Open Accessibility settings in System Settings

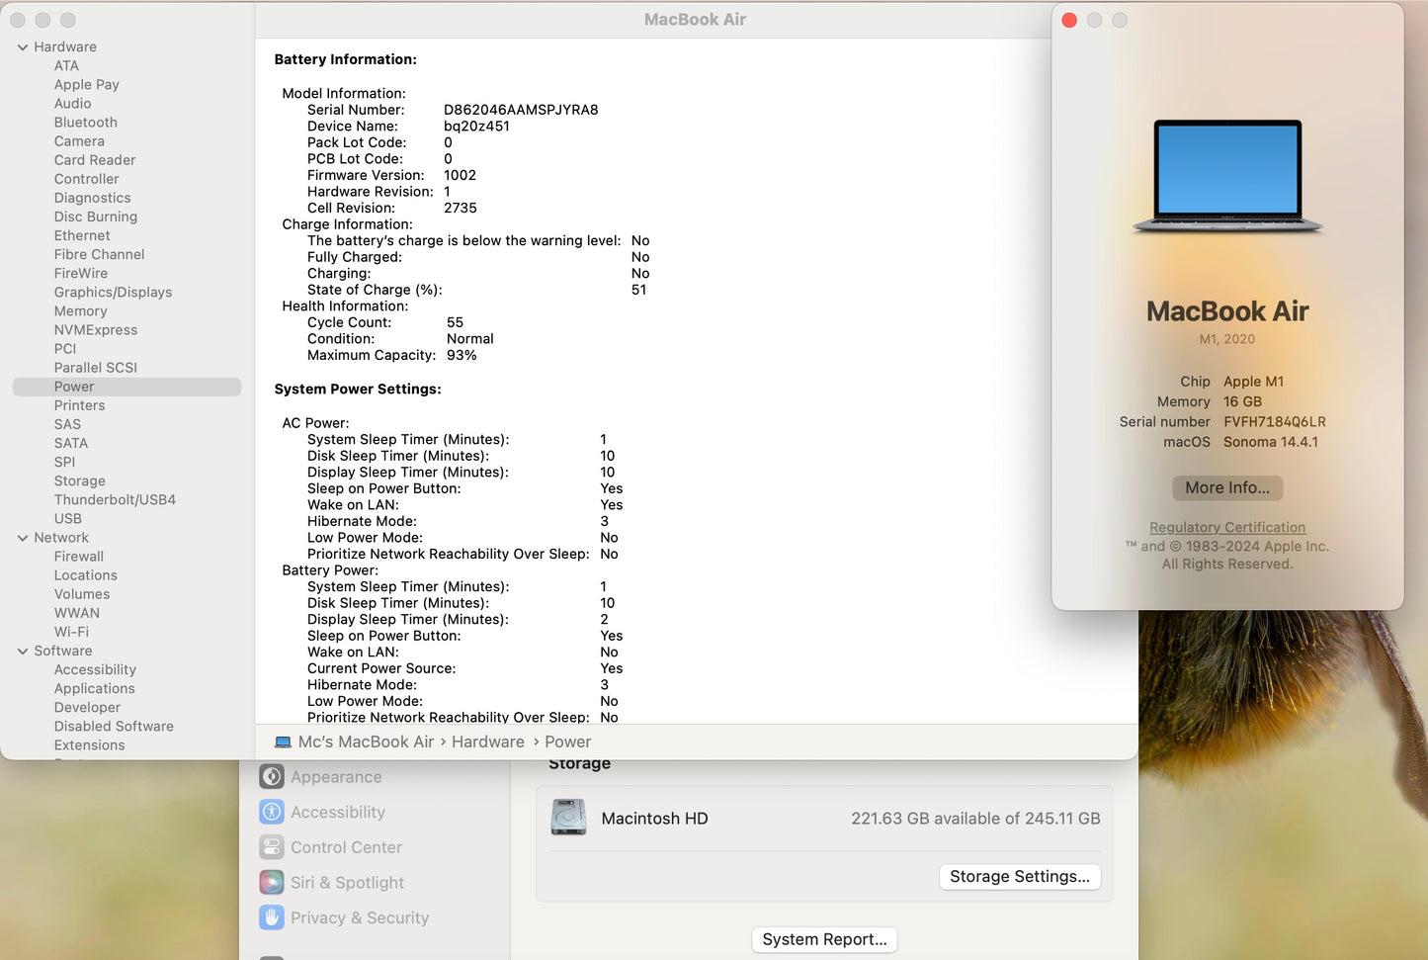[x=337, y=812]
